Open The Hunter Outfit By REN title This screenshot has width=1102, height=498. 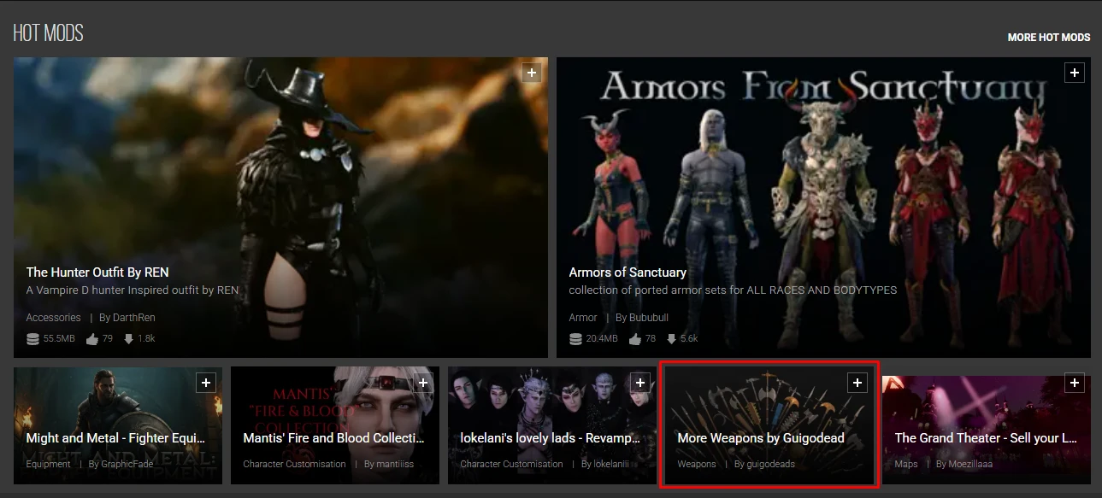coord(97,272)
